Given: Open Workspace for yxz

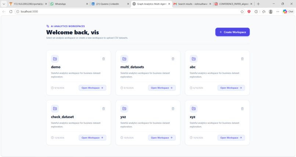Looking at the screenshot, I should 162,138.
